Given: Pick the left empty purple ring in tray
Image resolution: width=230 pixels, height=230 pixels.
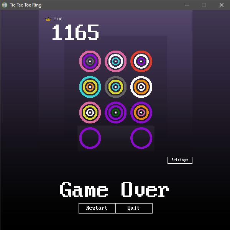Looking at the screenshot, I should (x=90, y=138).
